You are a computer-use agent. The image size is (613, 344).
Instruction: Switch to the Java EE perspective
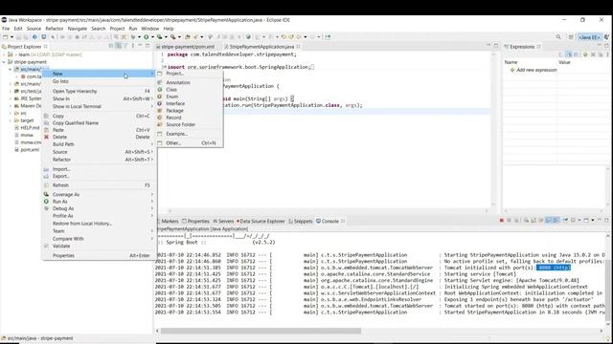[x=590, y=37]
